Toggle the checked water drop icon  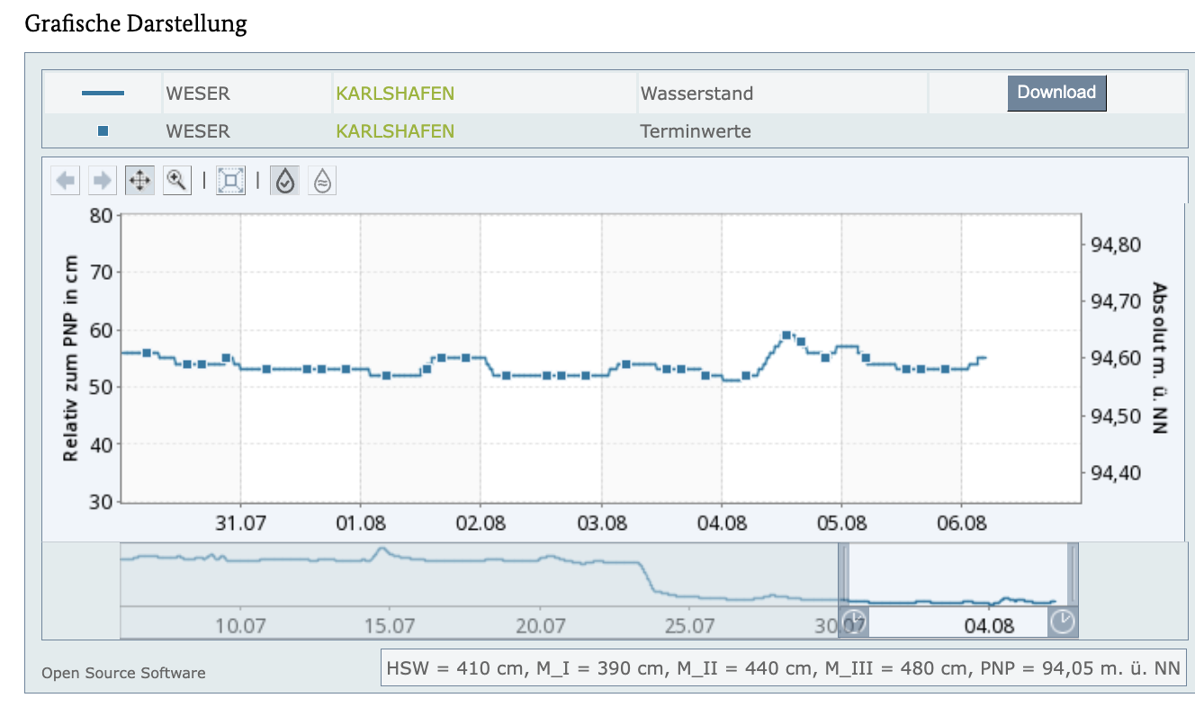pyautogui.click(x=284, y=181)
